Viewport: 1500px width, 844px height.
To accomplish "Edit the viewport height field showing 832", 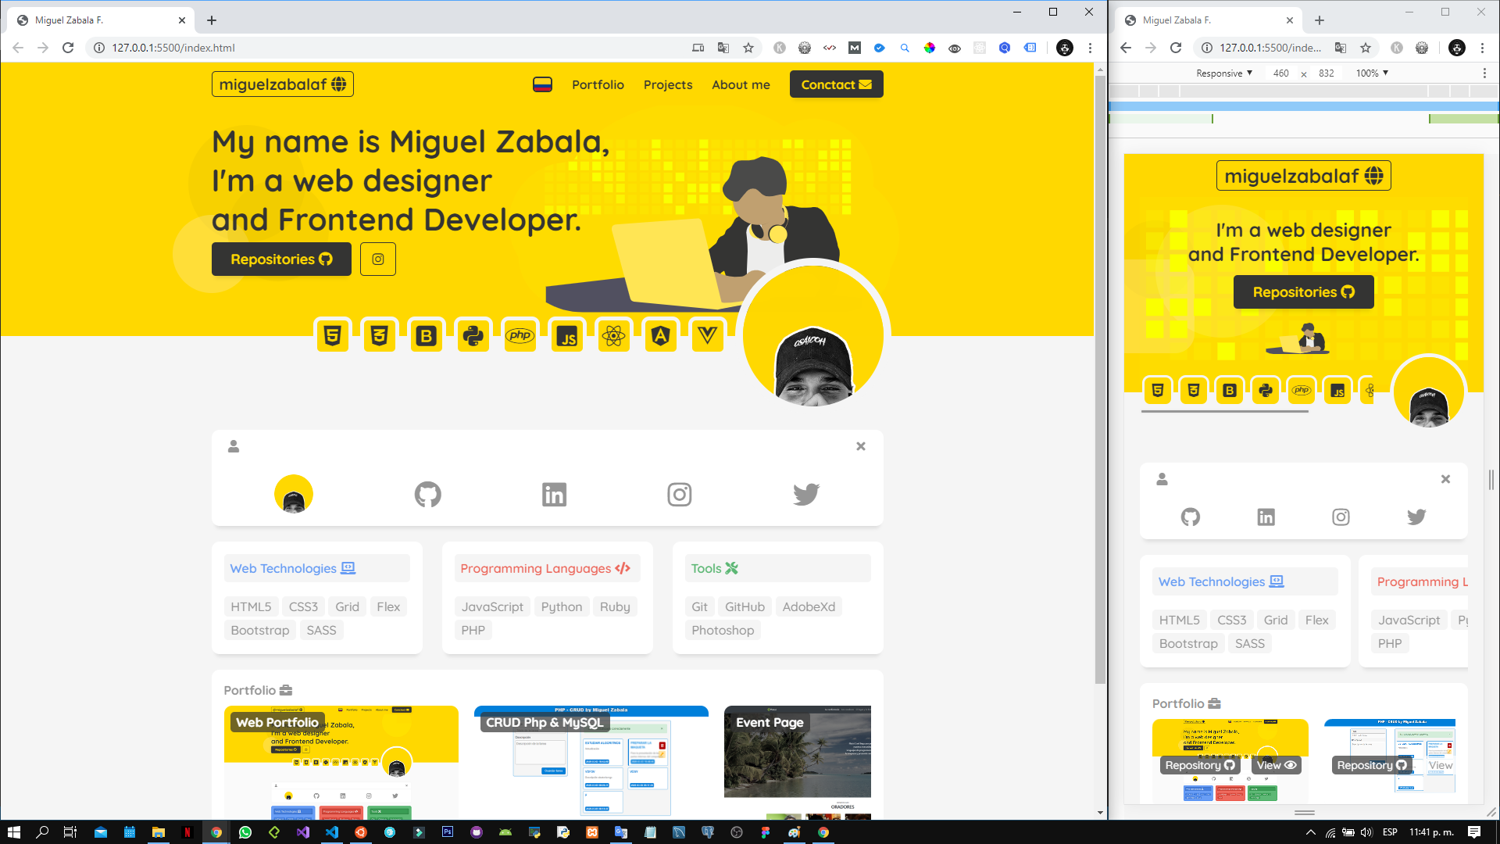I will (x=1327, y=73).
